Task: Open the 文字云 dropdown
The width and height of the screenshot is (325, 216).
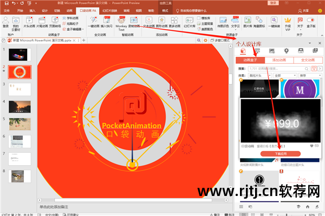Action: [x=236, y=30]
